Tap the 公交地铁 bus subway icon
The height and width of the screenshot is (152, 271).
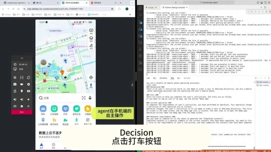coord(54,109)
